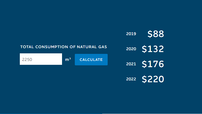Click the result shown for 2020
Image resolution: width=202 pixels, height=114 pixels.
[x=153, y=49]
